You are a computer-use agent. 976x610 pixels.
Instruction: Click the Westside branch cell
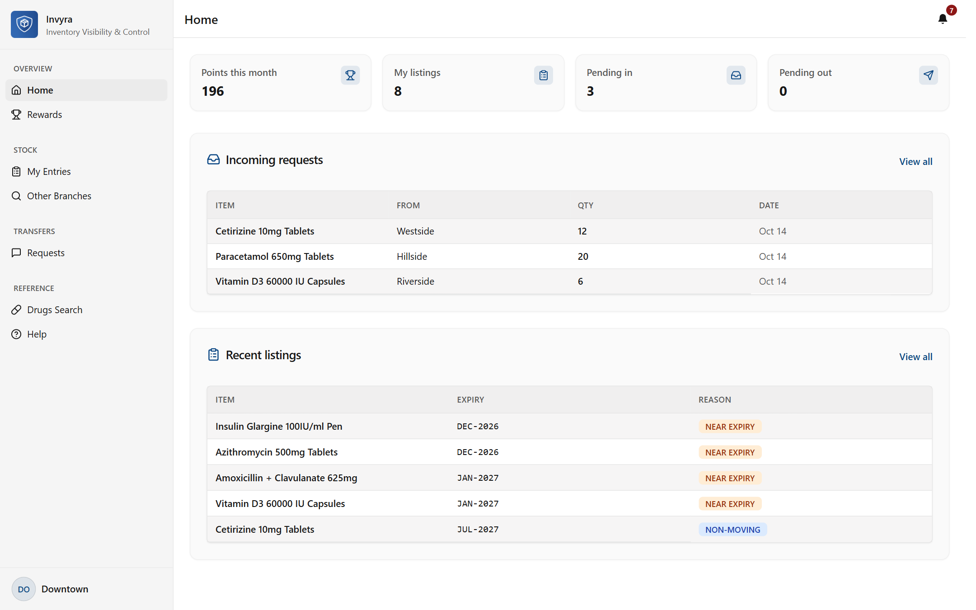[x=415, y=231]
